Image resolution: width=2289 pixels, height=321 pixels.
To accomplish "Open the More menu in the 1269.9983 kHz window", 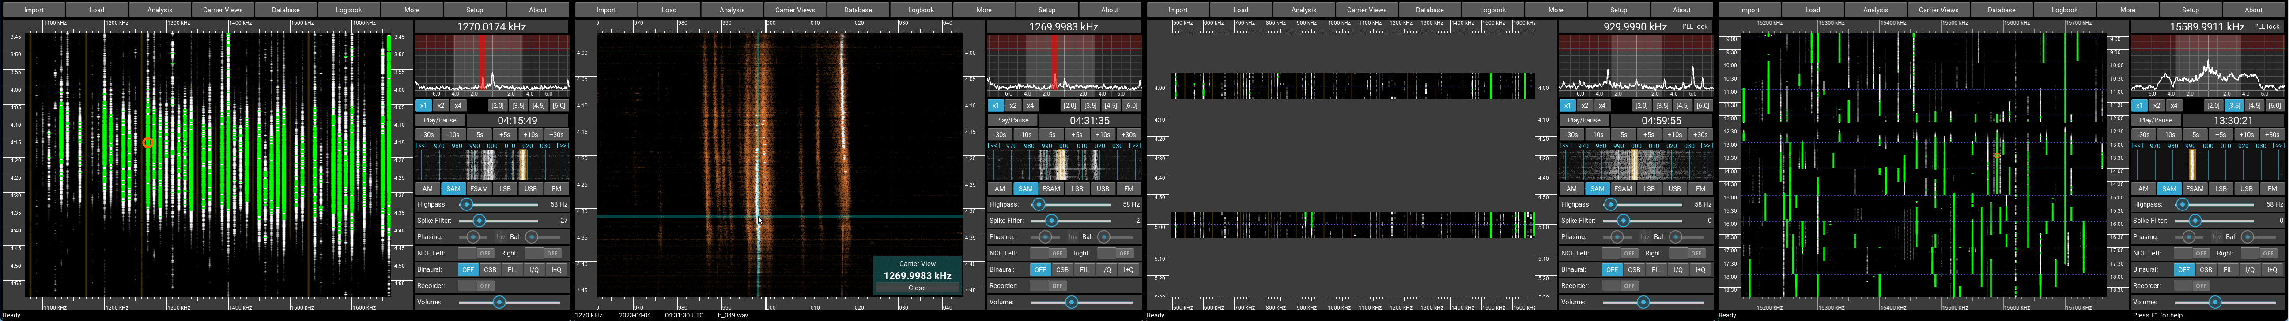I will 984,10.
